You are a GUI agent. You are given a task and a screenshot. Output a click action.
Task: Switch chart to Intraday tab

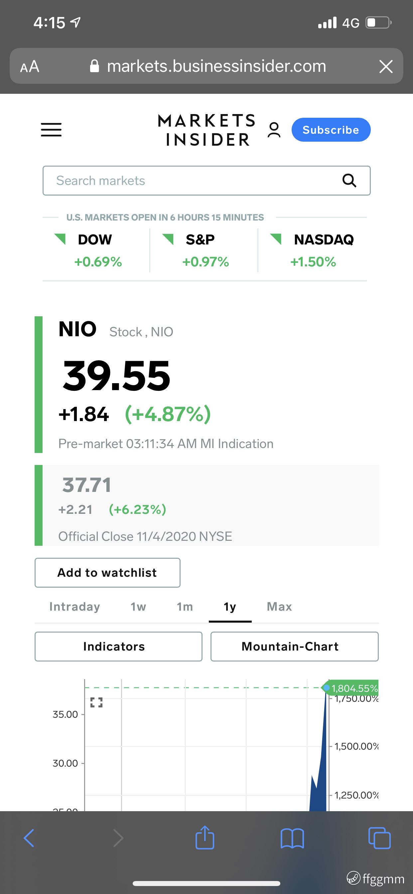tap(74, 606)
